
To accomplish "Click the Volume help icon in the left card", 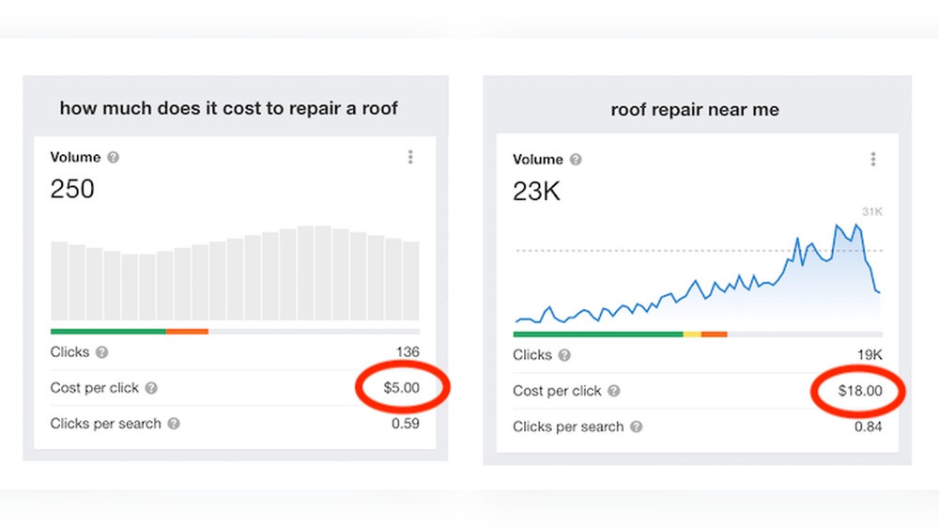I will [114, 157].
